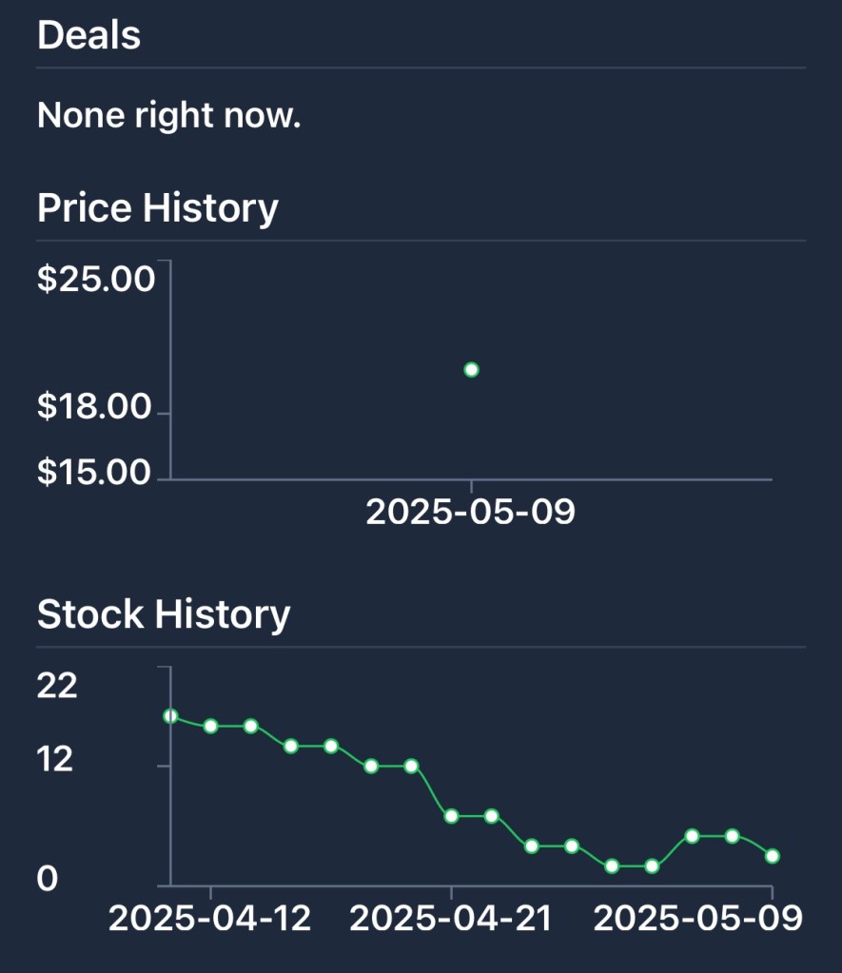Click the $15.00 price axis label
Screen dimensions: 842x973
[x=95, y=473]
